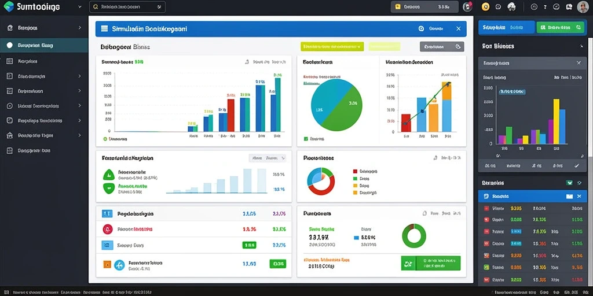Close the blue list header in the right panel
593x296 pixels.
pyautogui.click(x=579, y=197)
